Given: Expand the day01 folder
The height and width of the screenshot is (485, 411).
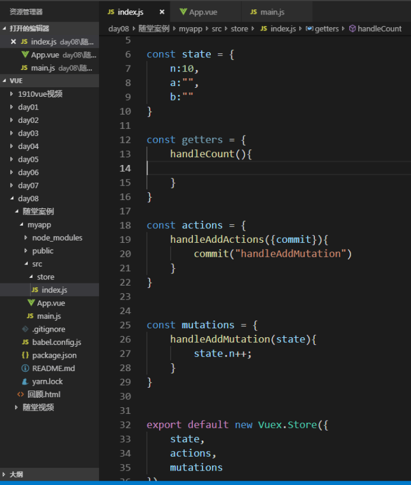Looking at the screenshot, I should pyautogui.click(x=49, y=107).
